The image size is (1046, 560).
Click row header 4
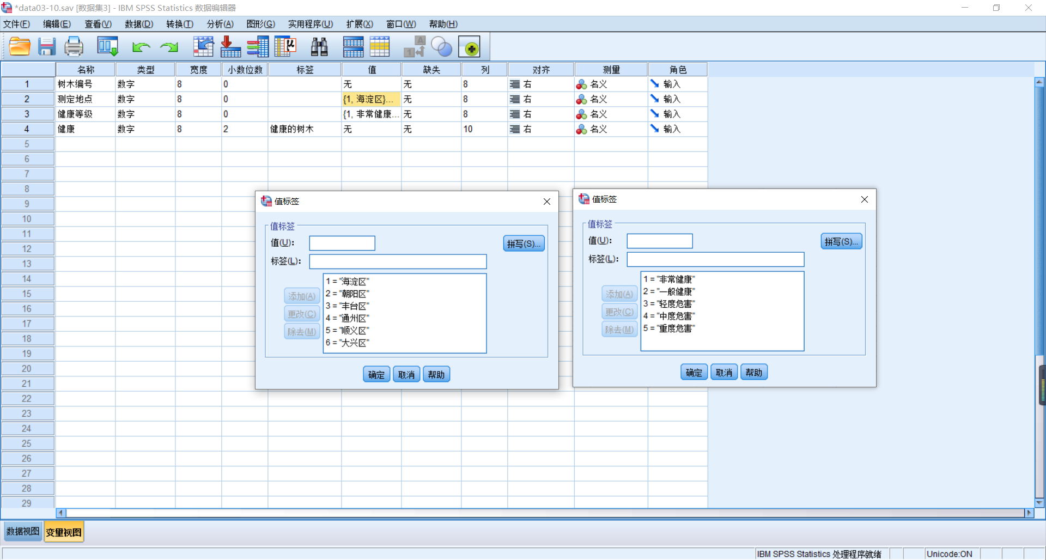coord(27,129)
